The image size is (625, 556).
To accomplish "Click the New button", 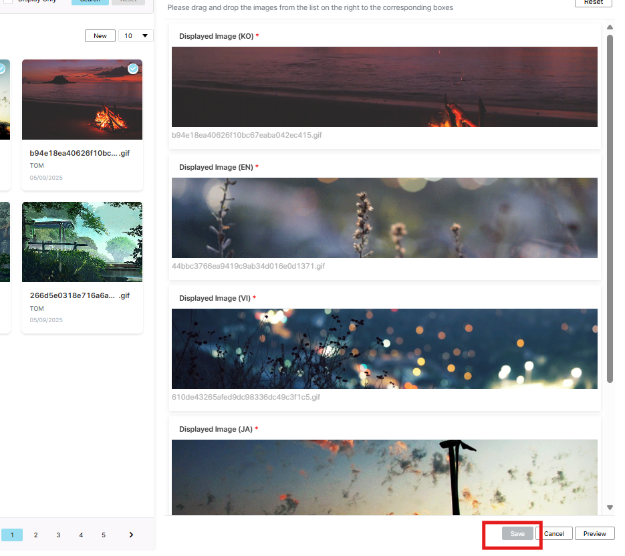I will [102, 36].
